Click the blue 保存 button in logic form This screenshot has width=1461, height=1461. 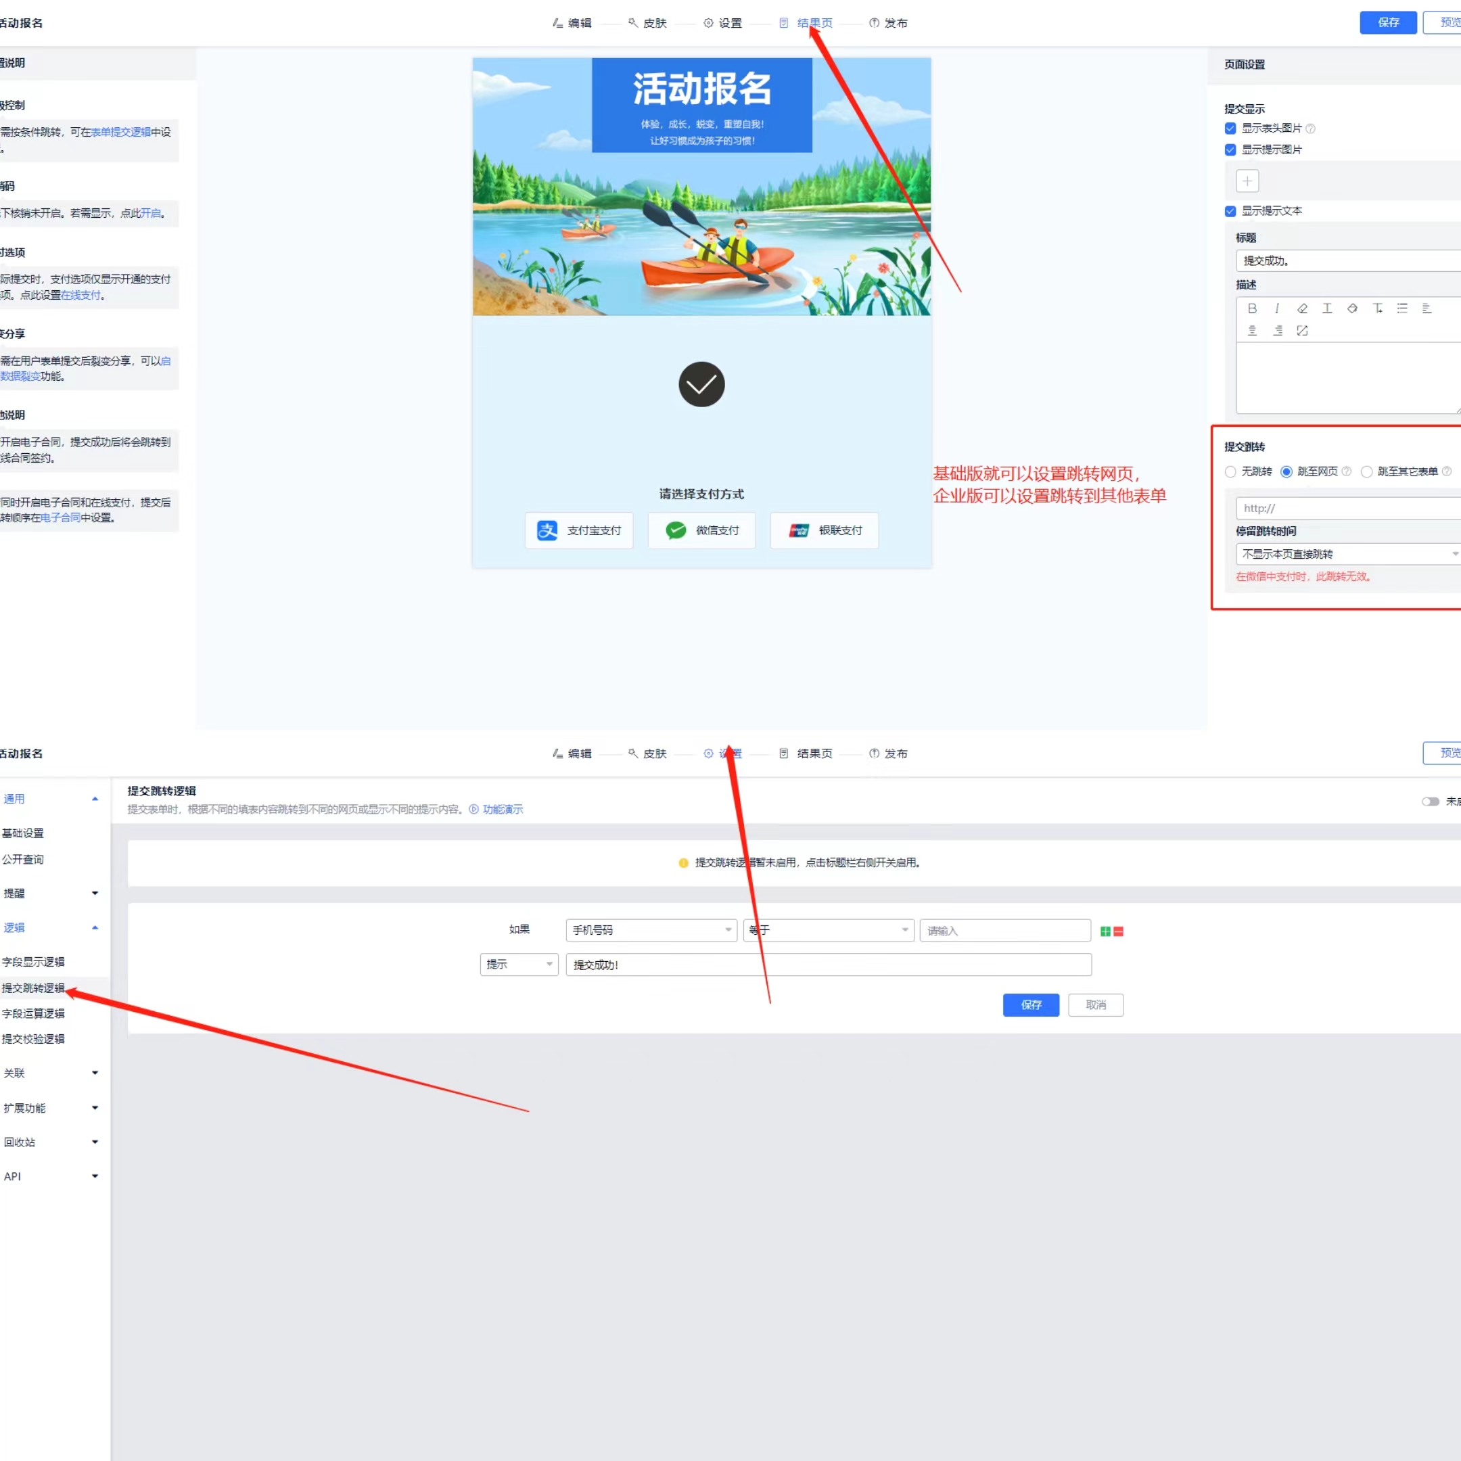coord(1031,1005)
